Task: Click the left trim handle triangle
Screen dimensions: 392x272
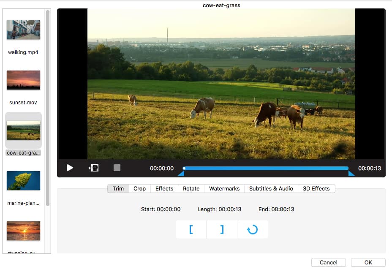Action: pos(181,173)
